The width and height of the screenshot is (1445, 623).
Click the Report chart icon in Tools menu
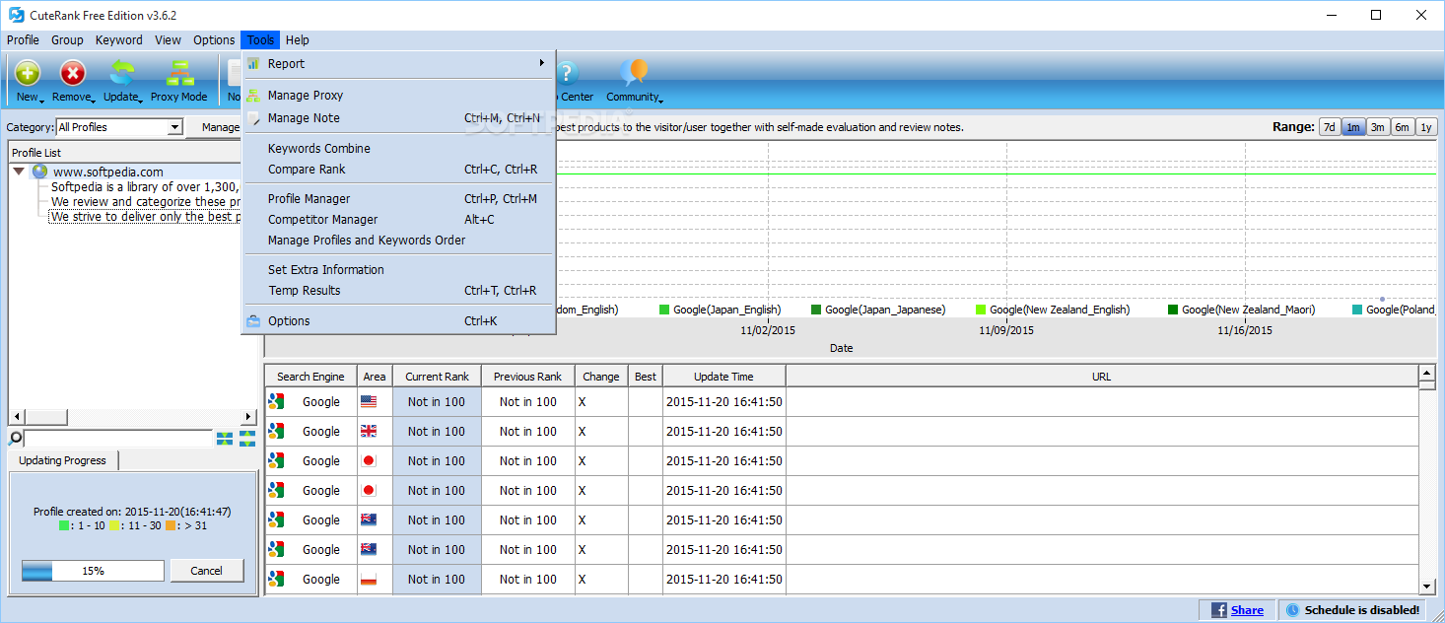253,63
